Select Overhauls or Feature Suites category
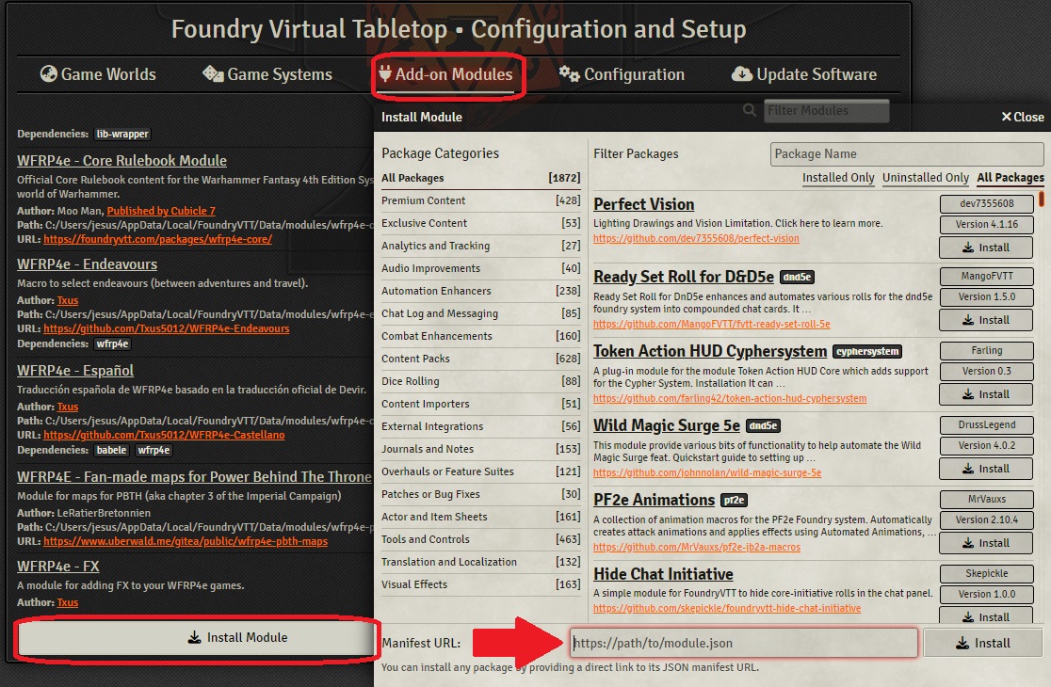The width and height of the screenshot is (1051, 687). (x=480, y=472)
